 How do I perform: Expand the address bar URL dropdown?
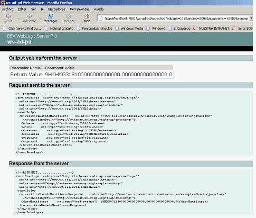pyautogui.click(x=251, y=18)
